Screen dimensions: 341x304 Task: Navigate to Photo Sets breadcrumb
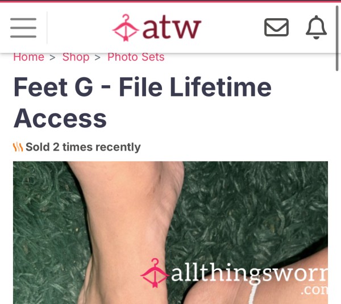tap(136, 57)
